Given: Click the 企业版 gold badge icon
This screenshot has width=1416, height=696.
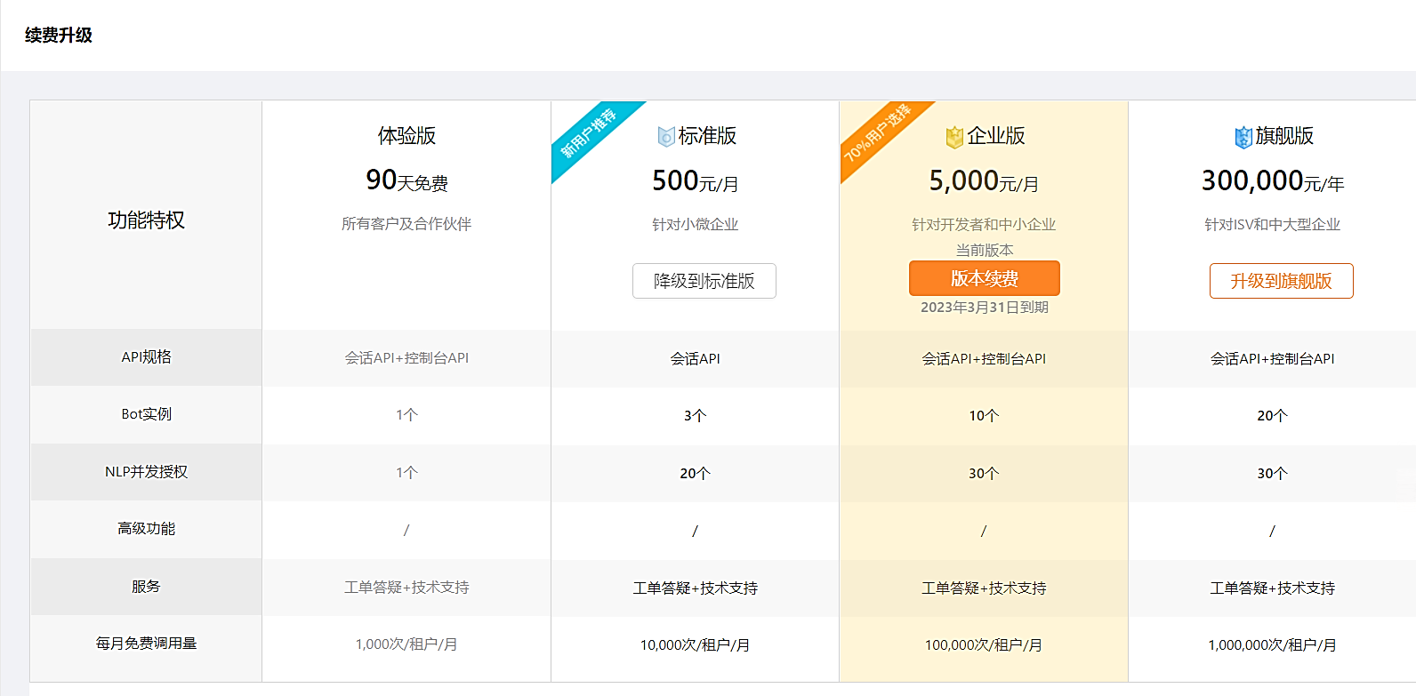Looking at the screenshot, I should click(954, 137).
